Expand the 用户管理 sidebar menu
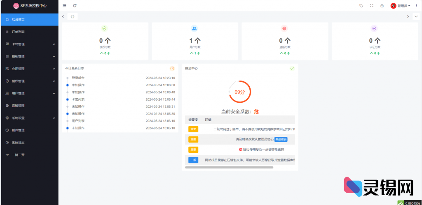422x205 pixels. pos(29,93)
